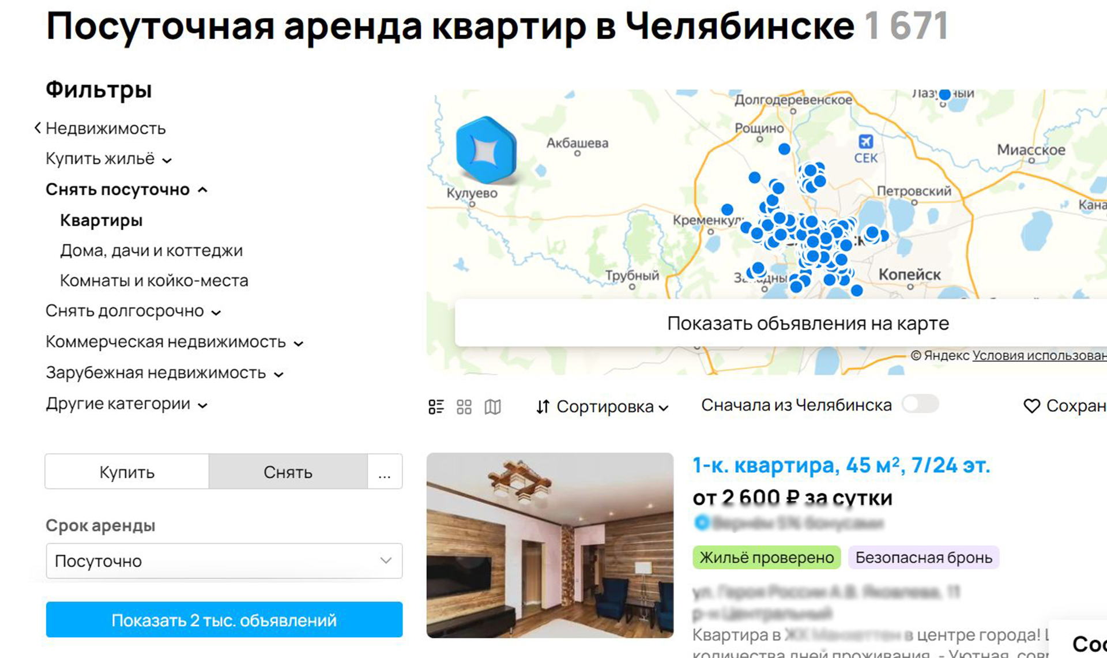Click the Трубный label on the map
1107x658 pixels.
click(x=632, y=275)
